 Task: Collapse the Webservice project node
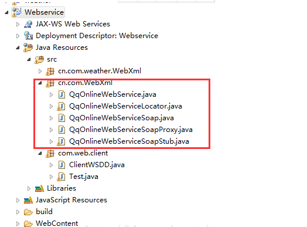pos(6,12)
